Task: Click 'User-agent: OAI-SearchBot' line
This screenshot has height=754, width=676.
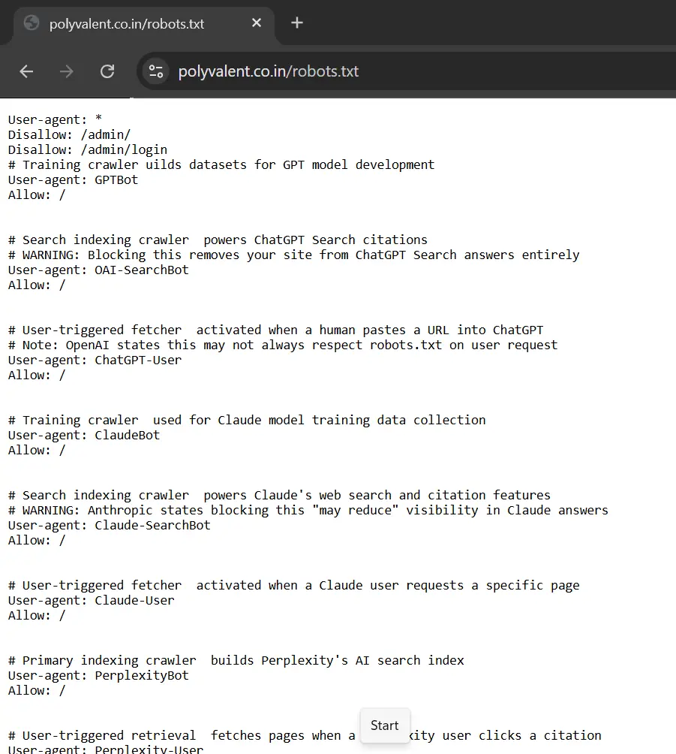Action: (98, 270)
